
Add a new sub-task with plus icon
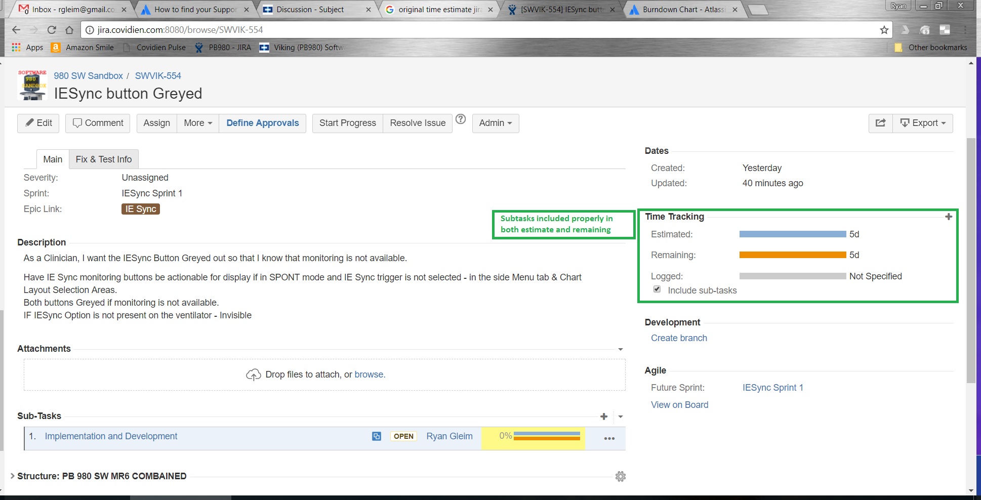coord(604,416)
